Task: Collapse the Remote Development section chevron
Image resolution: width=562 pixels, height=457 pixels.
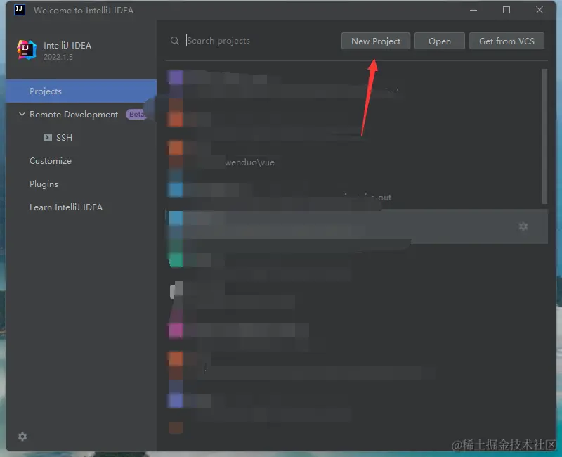Action: pyautogui.click(x=22, y=114)
